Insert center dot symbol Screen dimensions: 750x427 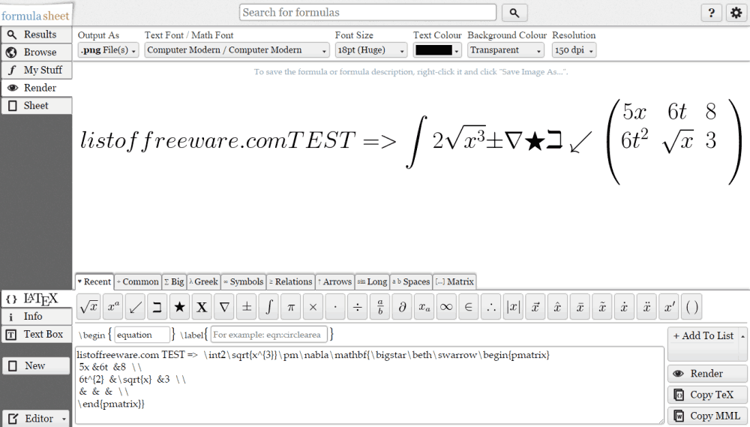pos(335,307)
